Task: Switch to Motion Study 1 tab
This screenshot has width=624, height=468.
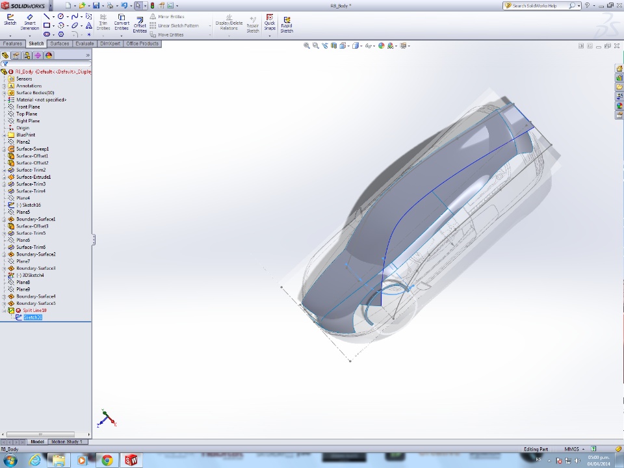Action: tap(67, 442)
